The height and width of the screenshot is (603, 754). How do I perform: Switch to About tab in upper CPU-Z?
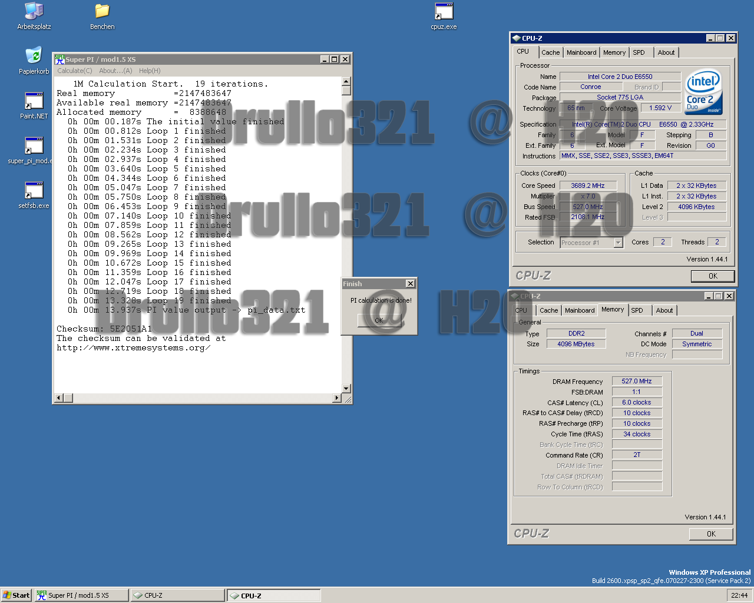pos(666,52)
